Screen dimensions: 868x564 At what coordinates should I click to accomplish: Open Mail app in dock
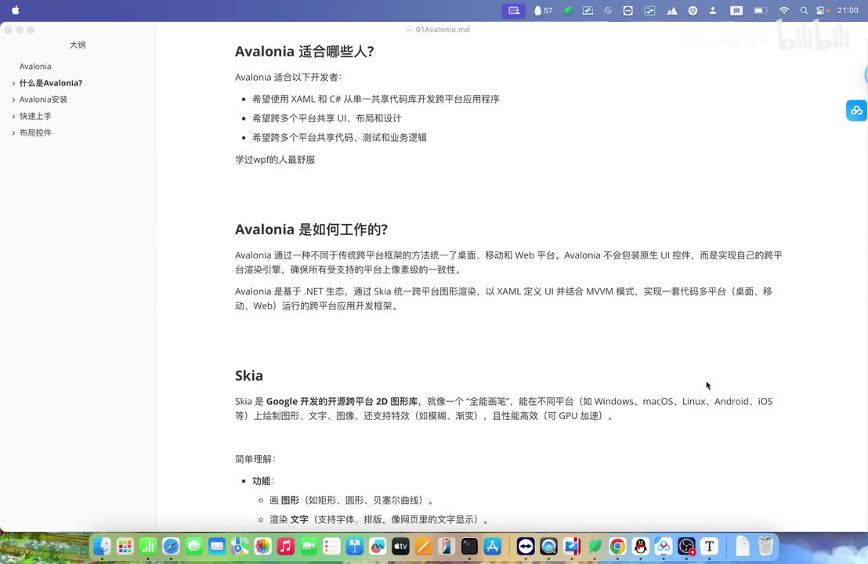pos(217,547)
